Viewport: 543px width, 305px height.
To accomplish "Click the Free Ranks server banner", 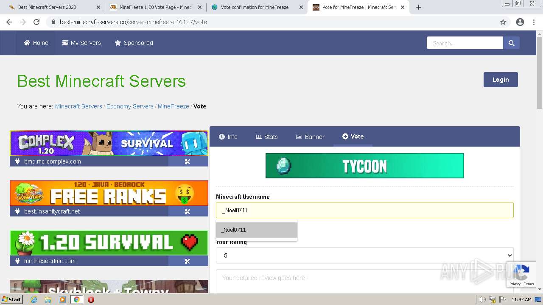I will click(x=109, y=193).
